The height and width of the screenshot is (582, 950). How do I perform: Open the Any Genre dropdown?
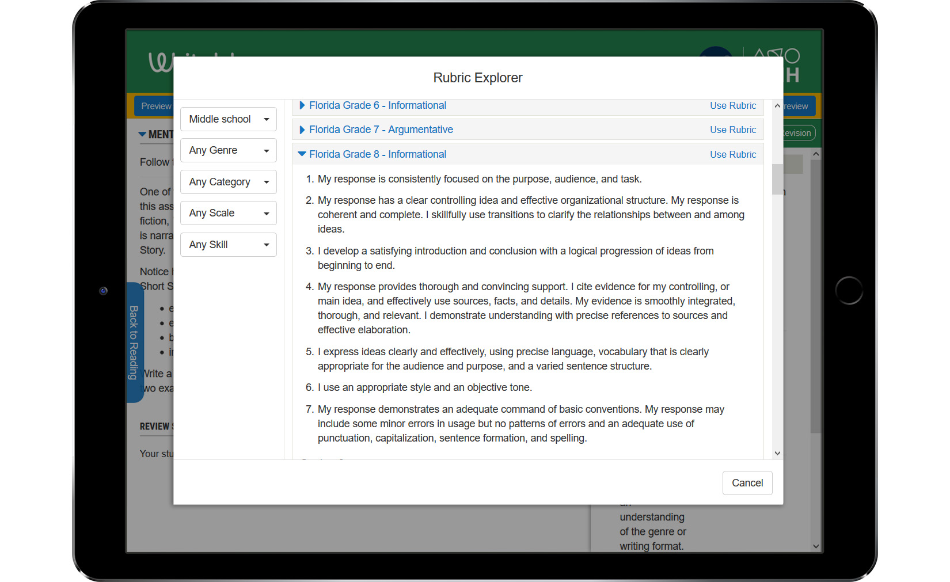point(228,150)
